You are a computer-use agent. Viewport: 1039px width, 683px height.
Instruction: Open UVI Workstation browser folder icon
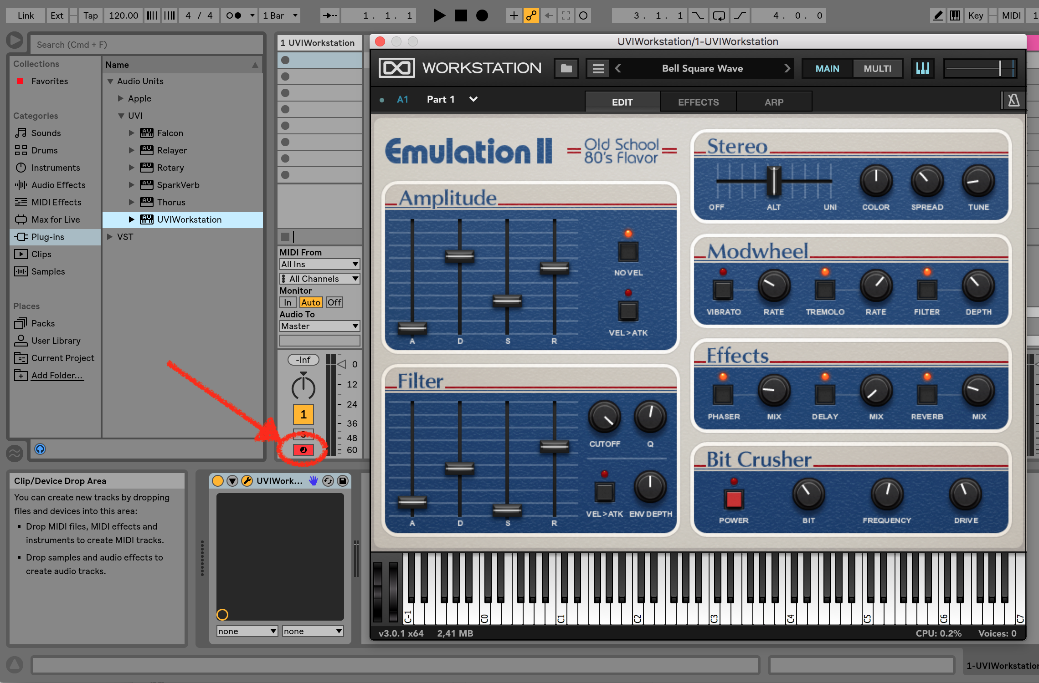566,68
